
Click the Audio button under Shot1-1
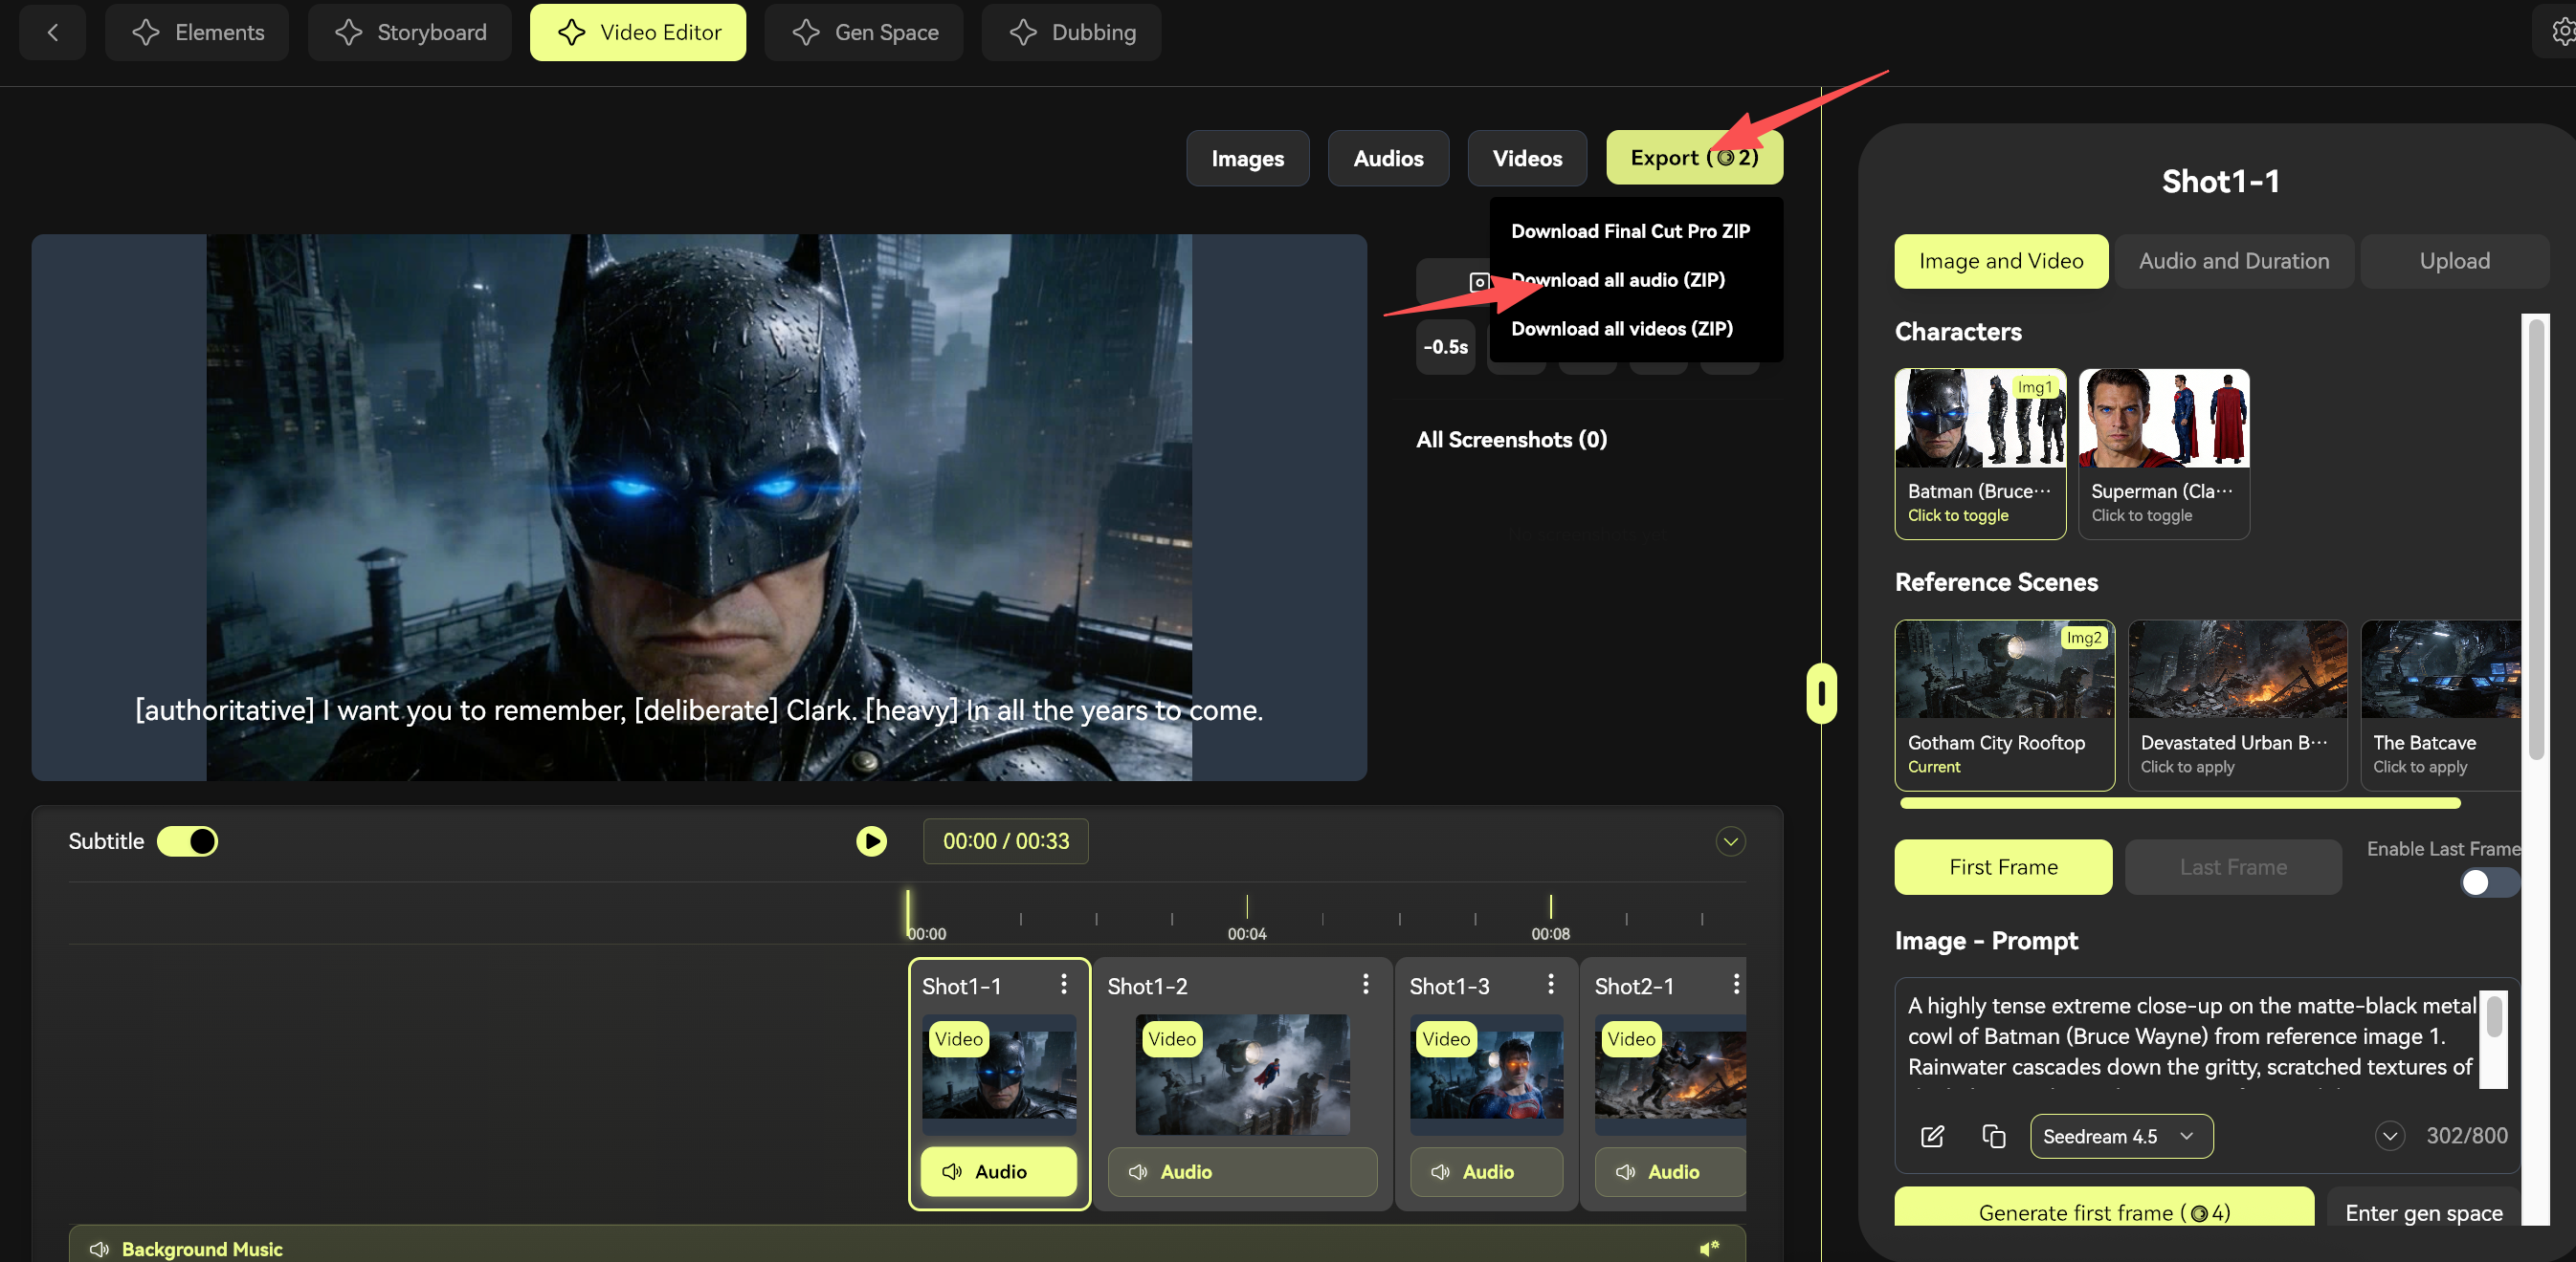pyautogui.click(x=999, y=1171)
